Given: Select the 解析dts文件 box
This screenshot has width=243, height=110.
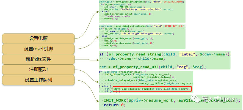Looking at the screenshot, I should pyautogui.click(x=38, y=59).
